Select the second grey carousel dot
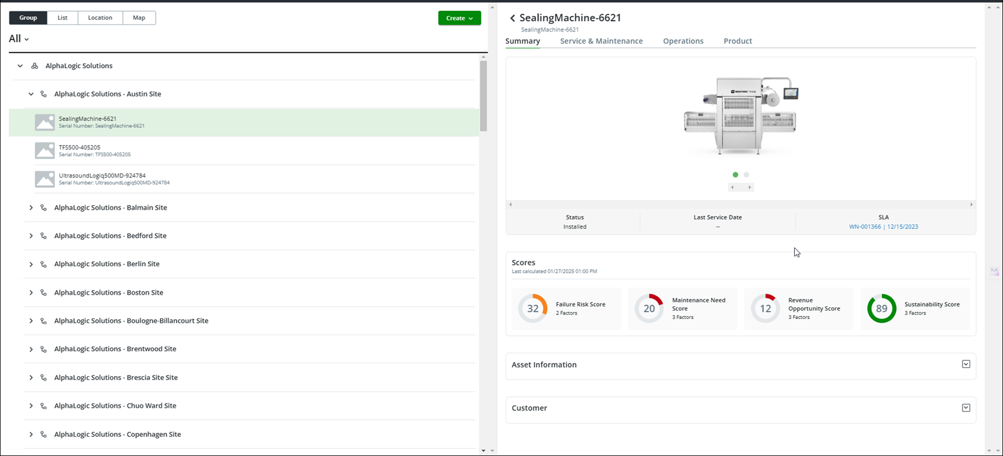The image size is (1003, 456). click(x=747, y=174)
